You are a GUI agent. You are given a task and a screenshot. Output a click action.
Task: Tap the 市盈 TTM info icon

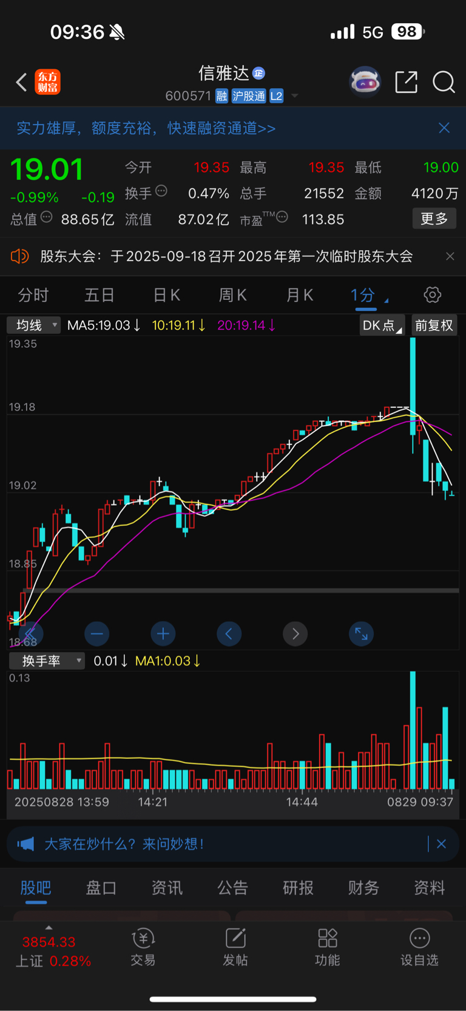pyautogui.click(x=282, y=217)
